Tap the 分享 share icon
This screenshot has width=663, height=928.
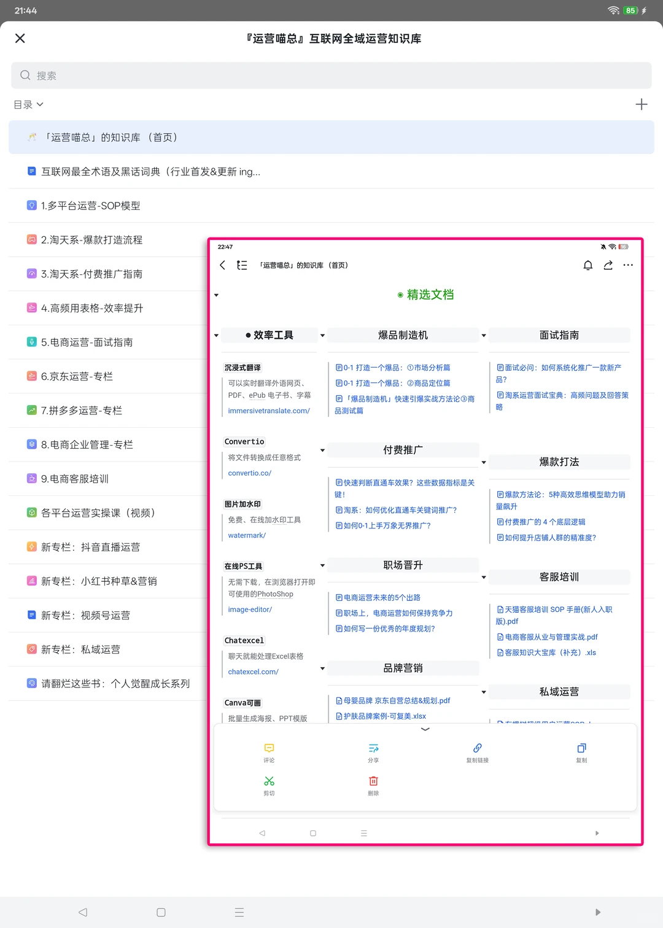coord(373,751)
